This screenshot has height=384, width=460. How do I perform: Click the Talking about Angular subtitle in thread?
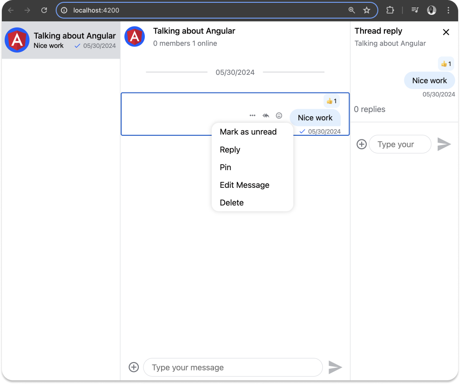click(x=390, y=44)
